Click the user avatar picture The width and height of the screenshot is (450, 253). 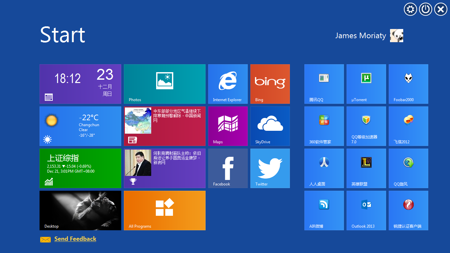(397, 36)
